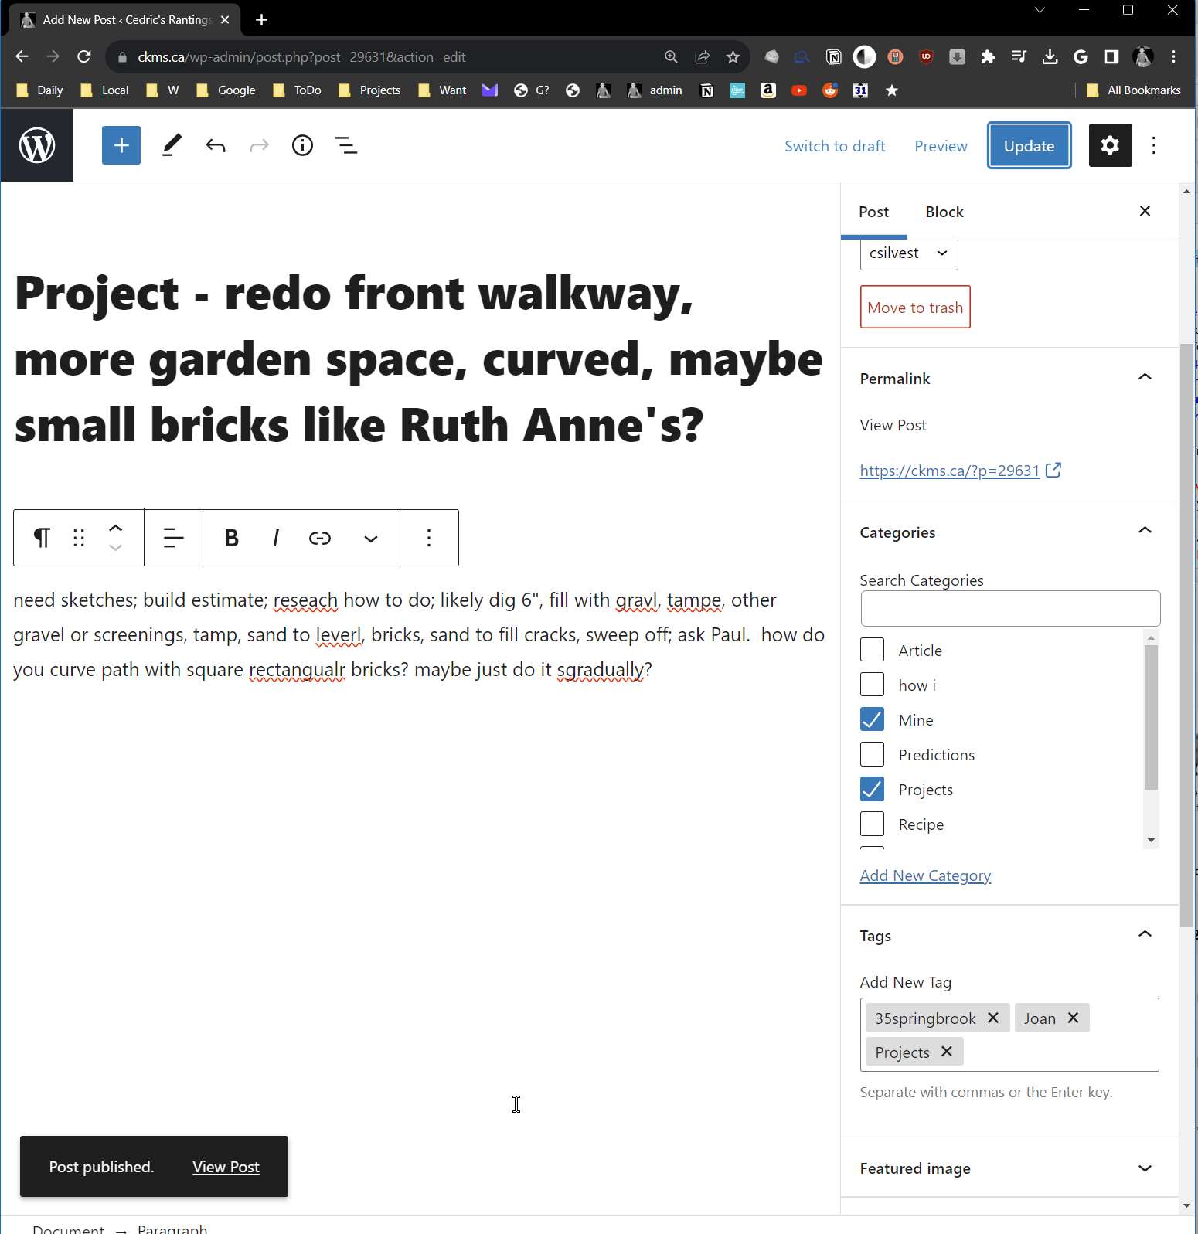Insert link using block toolbar link icon
Image resolution: width=1198 pixels, height=1234 pixels.
coord(319,538)
